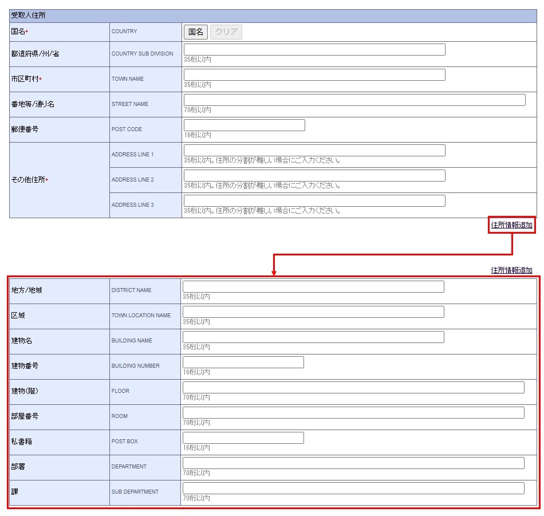Click the DEPARTMENT text field
The image size is (544, 516).
[x=353, y=463]
